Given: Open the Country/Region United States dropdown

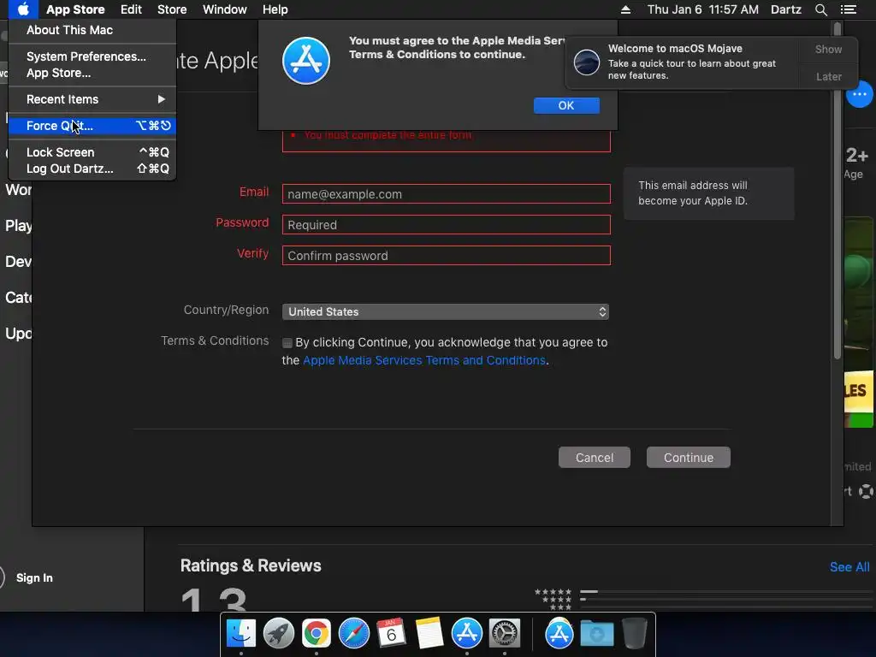Looking at the screenshot, I should coord(445,311).
